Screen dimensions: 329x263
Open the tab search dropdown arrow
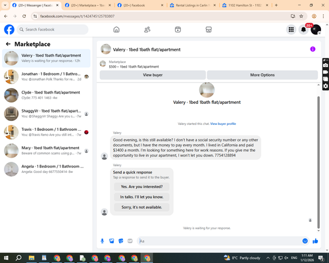(5, 5)
